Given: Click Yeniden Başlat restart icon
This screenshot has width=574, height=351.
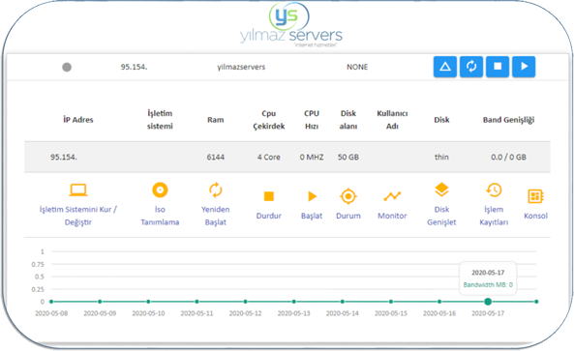Looking at the screenshot, I should tap(216, 190).
